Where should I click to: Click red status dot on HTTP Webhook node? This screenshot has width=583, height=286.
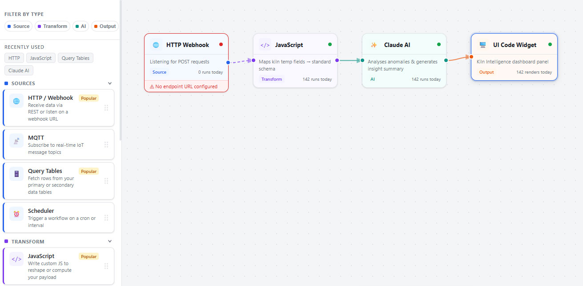point(221,44)
